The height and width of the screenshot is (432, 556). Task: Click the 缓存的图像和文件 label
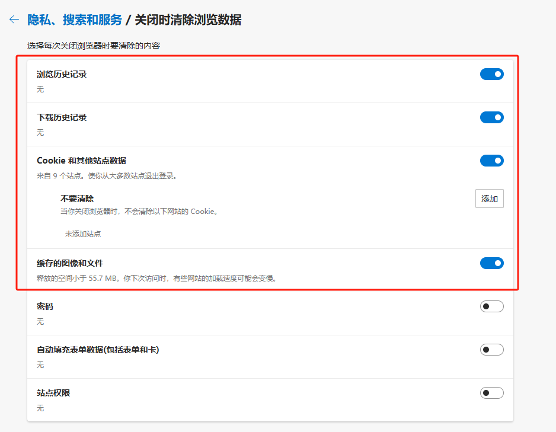pyautogui.click(x=70, y=263)
